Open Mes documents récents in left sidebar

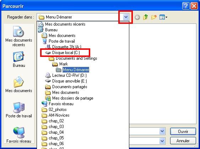(19, 37)
